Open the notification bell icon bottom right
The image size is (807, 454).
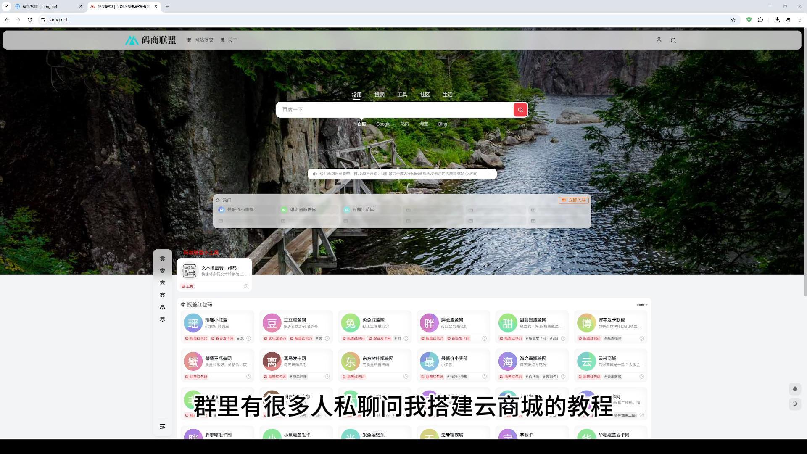795,389
